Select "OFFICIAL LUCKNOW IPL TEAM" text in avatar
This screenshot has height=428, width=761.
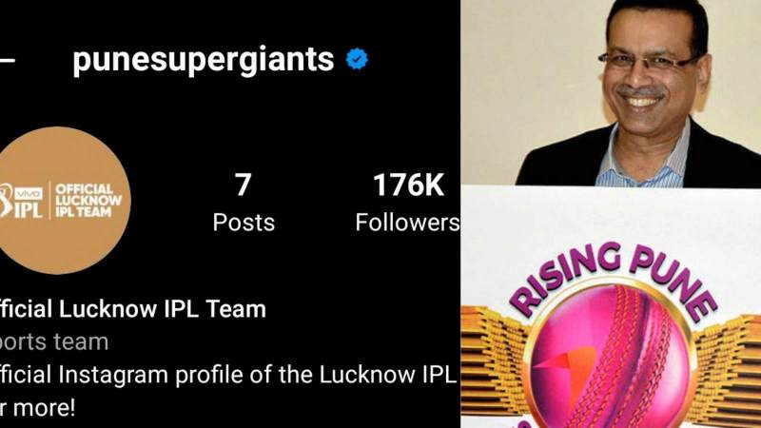click(88, 201)
